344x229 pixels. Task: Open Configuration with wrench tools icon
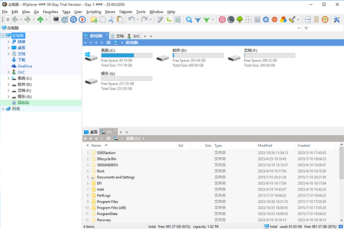337,20
